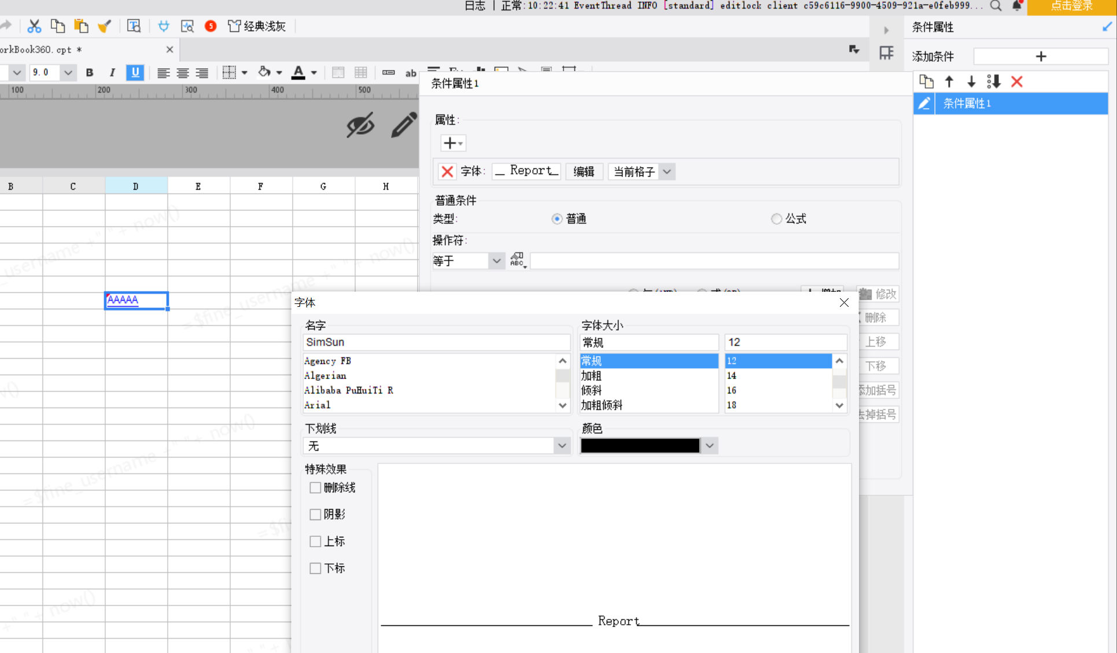Remove 字体 property with red X
The height and width of the screenshot is (653, 1117).
pos(447,172)
